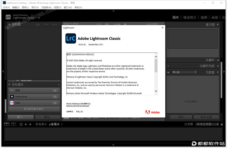Add a publish service with plus icon
The width and height of the screenshot is (227, 148).
pyautogui.click(x=59, y=84)
